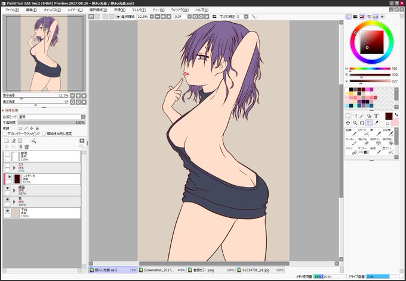Delete the selected layer with trash icon
This screenshot has width=406, height=281.
click(x=26, y=146)
